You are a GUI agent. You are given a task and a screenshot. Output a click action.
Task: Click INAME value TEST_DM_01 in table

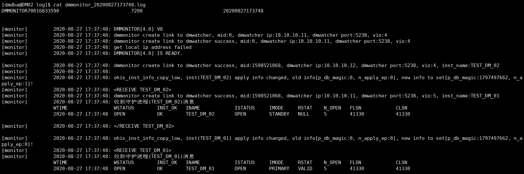point(200,169)
